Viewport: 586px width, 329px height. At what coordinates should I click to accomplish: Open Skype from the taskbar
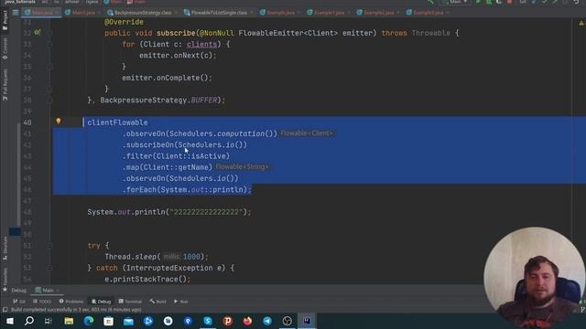[x=208, y=321]
